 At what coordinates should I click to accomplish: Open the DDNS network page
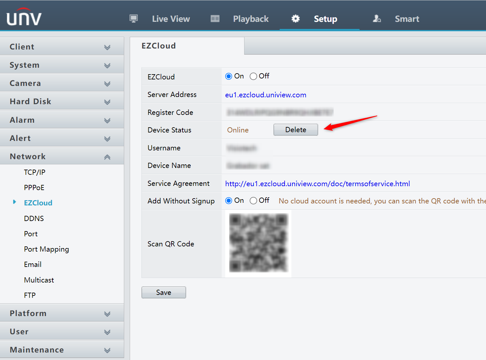coord(34,218)
